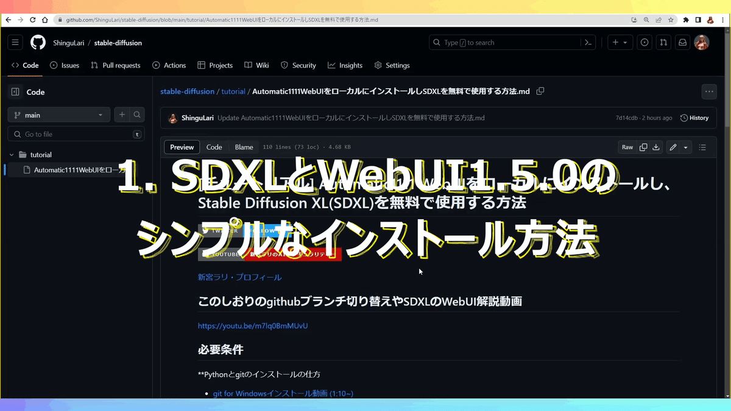Screen dimensions: 731x411
Task: Open the stable-diffusion repository link in header
Action: [118, 43]
